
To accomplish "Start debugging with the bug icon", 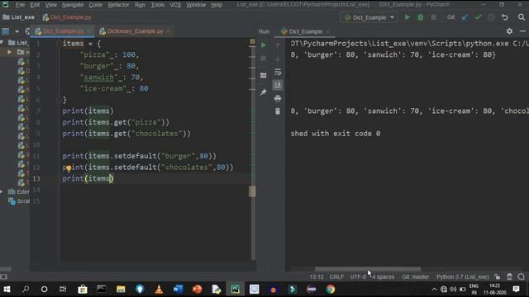I will (x=421, y=17).
